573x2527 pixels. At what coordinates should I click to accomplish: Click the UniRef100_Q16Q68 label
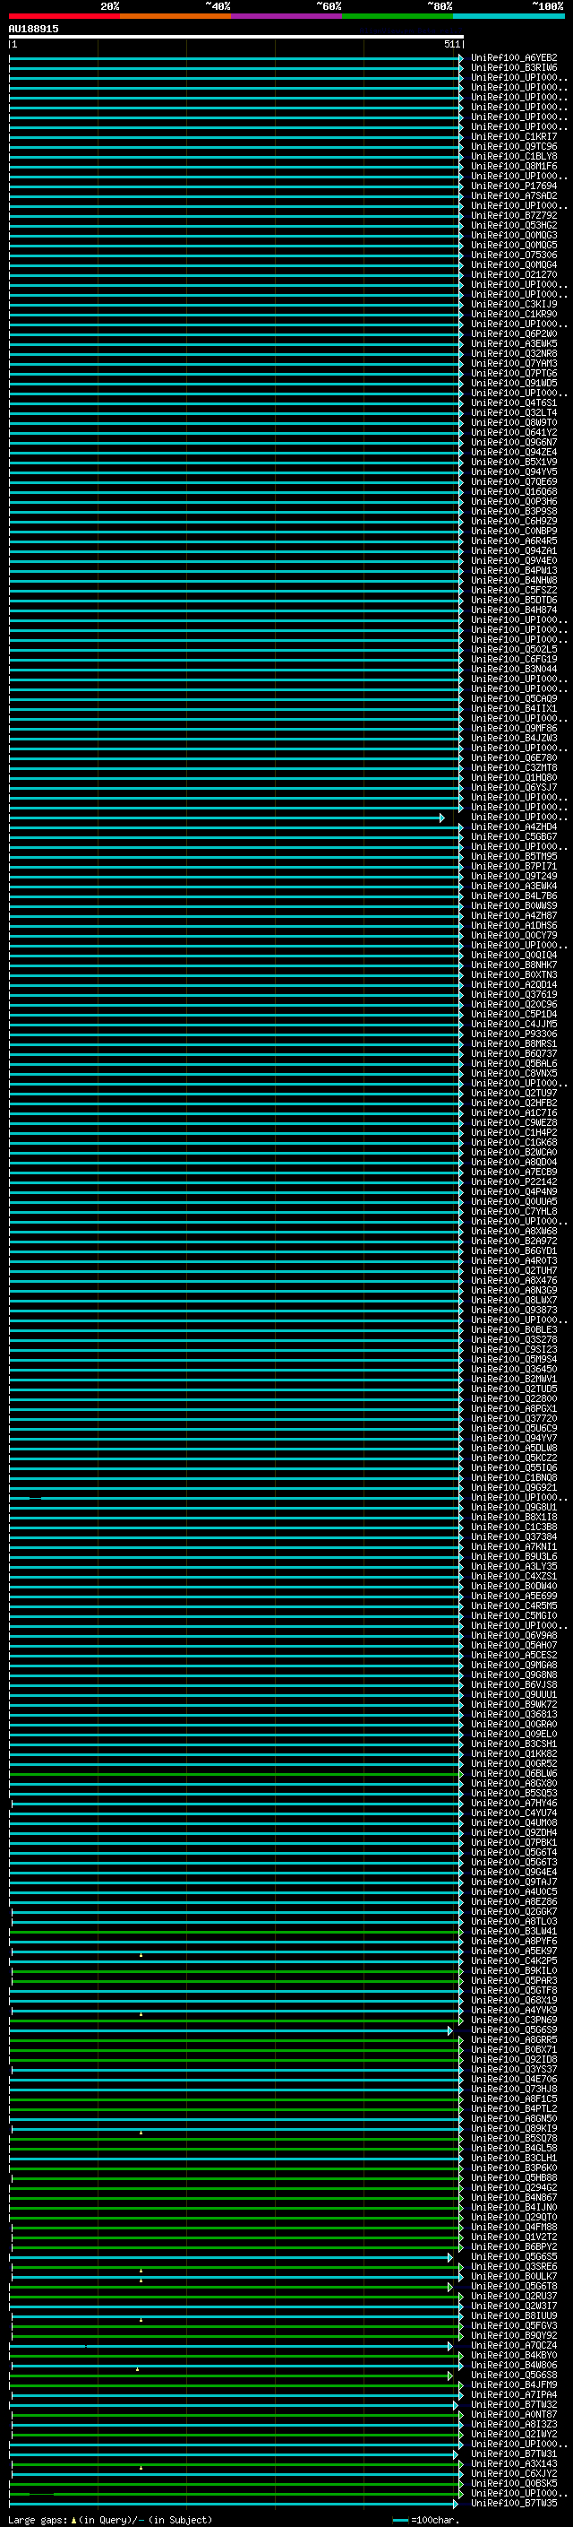tap(514, 491)
